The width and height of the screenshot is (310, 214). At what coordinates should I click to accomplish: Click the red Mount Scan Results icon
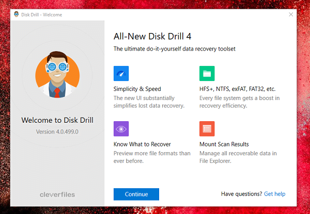(207, 129)
